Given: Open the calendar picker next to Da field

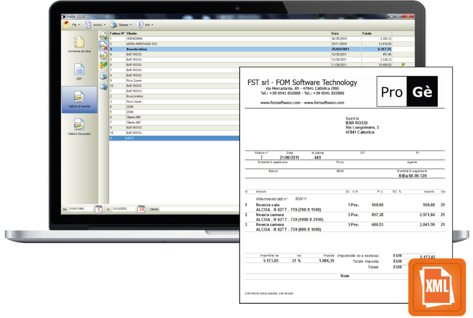Looking at the screenshot, I should point(99,209).
